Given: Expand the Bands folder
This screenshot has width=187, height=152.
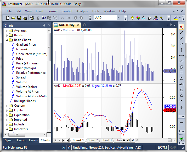Looking at the screenshot, I should point(7,35).
